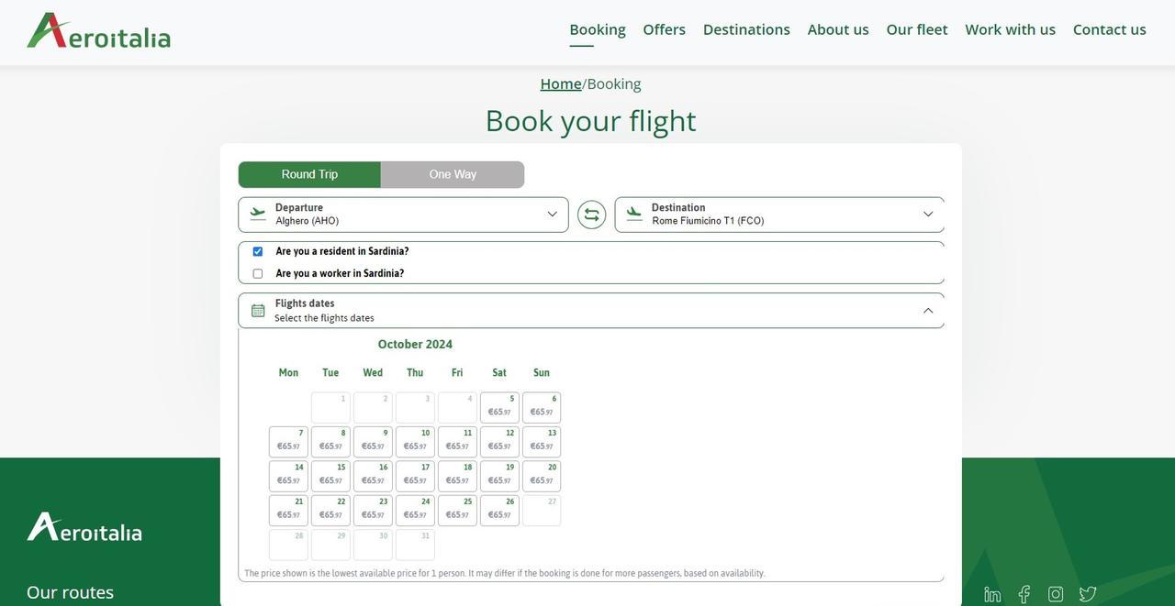Open the Destination airport dropdown
Image resolution: width=1175 pixels, height=606 pixels.
[x=928, y=215]
